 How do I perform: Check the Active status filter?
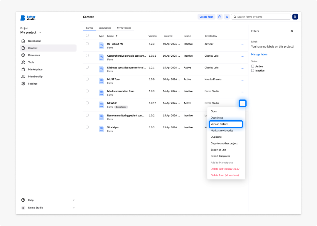[x=252, y=66]
